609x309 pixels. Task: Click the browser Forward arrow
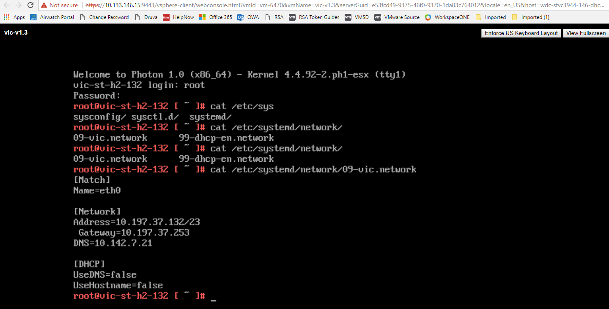(19, 5)
